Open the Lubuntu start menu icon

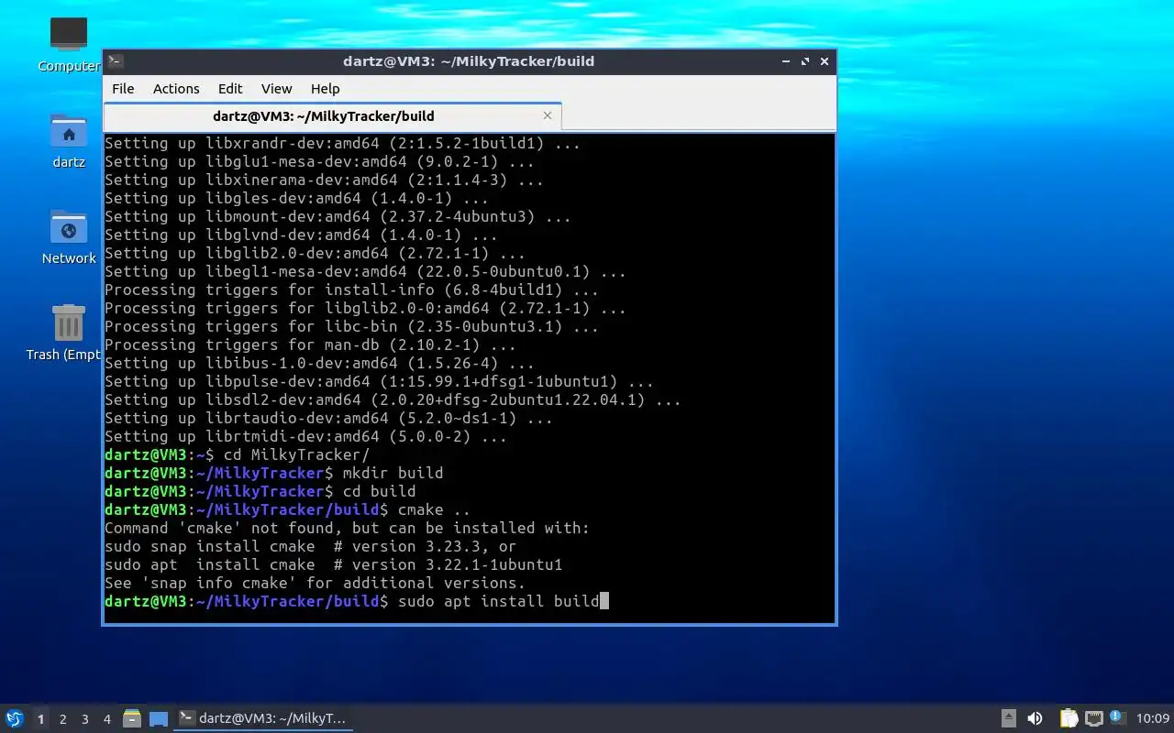[14, 718]
